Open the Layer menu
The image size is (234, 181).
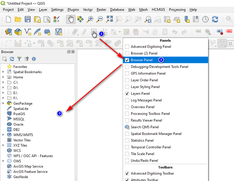click(43, 10)
